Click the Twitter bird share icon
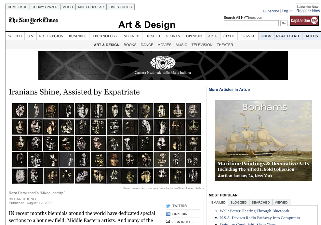321x225 pixels. click(x=168, y=206)
